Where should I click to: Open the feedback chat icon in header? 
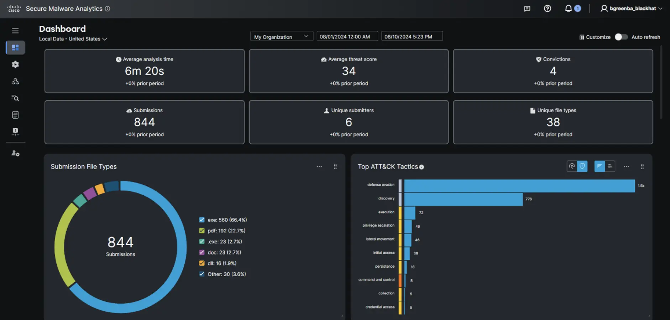[527, 9]
